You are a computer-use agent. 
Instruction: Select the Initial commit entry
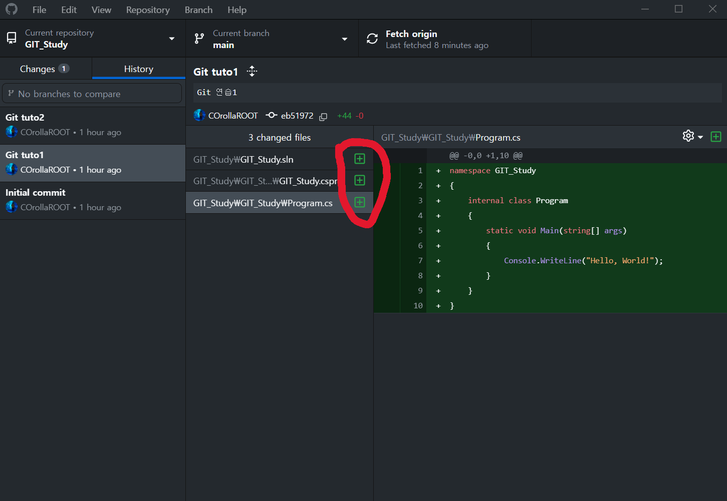(93, 201)
